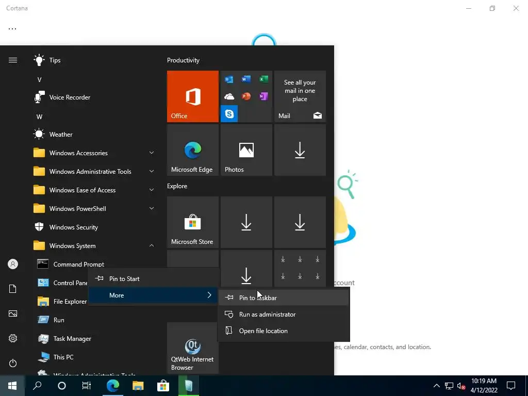Image resolution: width=528 pixels, height=396 pixels.
Task: Open the Cortana three-dot menu
Action: click(x=12, y=29)
